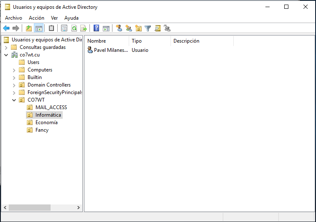316x222 pixels.
Task: Select Computers in the tree
Action: coord(40,70)
